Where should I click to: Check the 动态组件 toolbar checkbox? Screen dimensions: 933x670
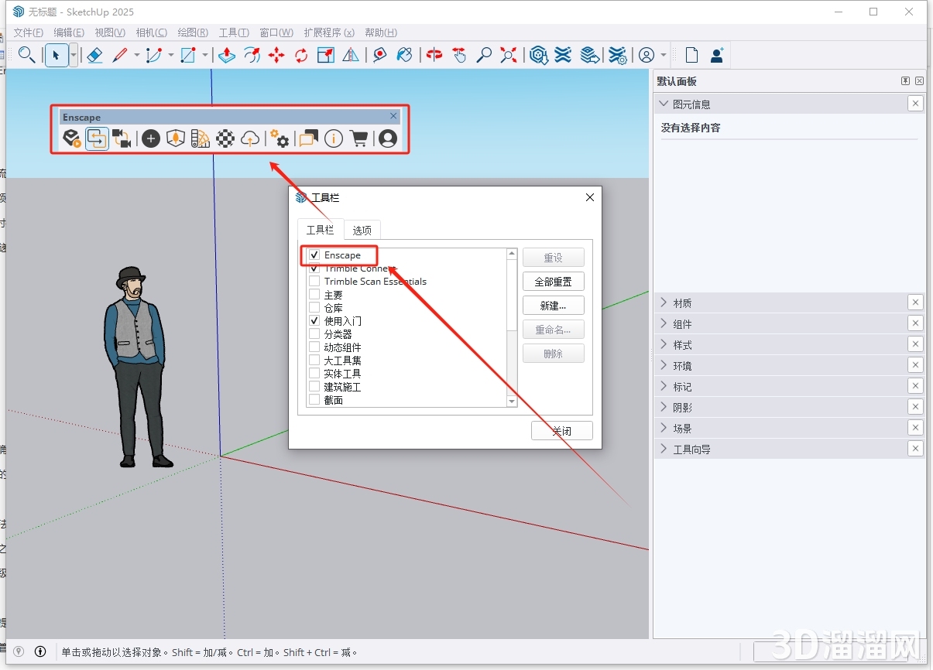[x=314, y=347]
